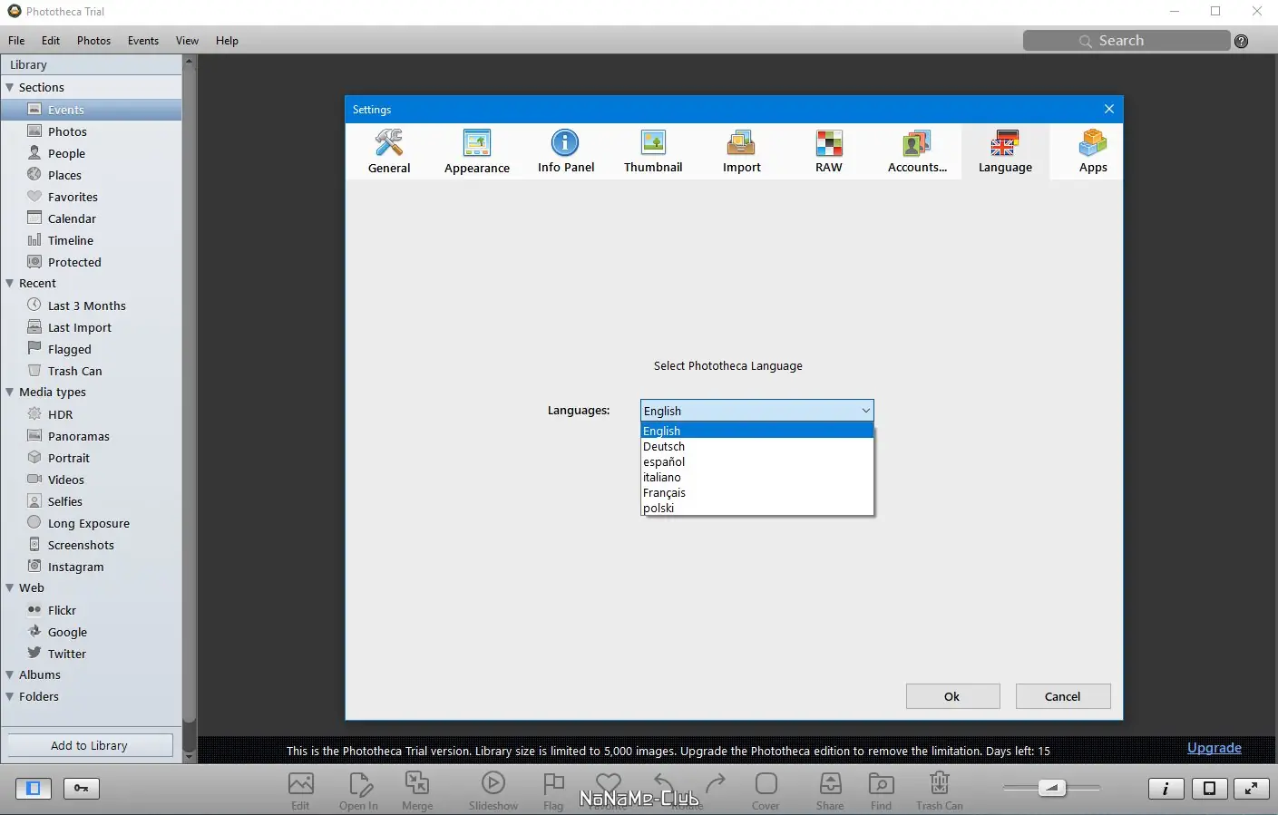Viewport: 1278px width, 815px height.
Task: Collapse the Web tree group
Action: point(10,588)
